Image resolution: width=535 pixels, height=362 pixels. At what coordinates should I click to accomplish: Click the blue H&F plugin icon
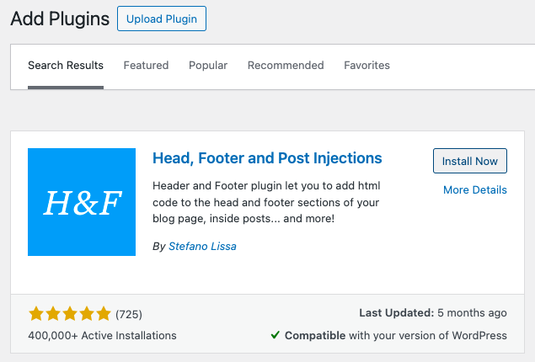click(82, 202)
